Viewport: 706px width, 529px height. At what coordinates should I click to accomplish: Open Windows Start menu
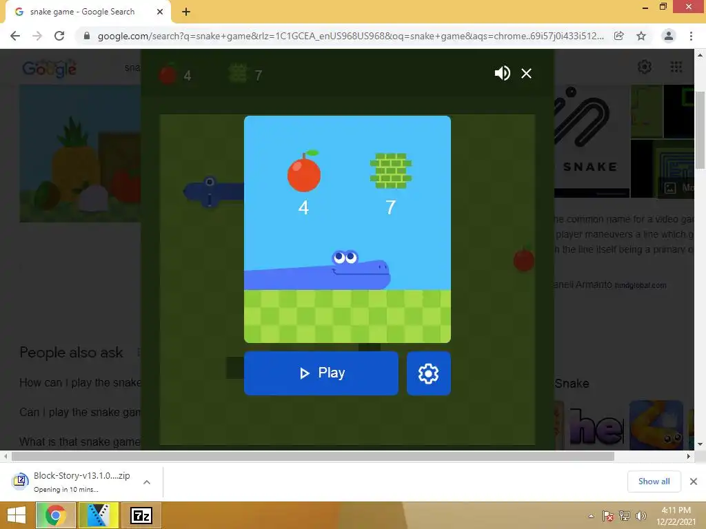tap(17, 515)
